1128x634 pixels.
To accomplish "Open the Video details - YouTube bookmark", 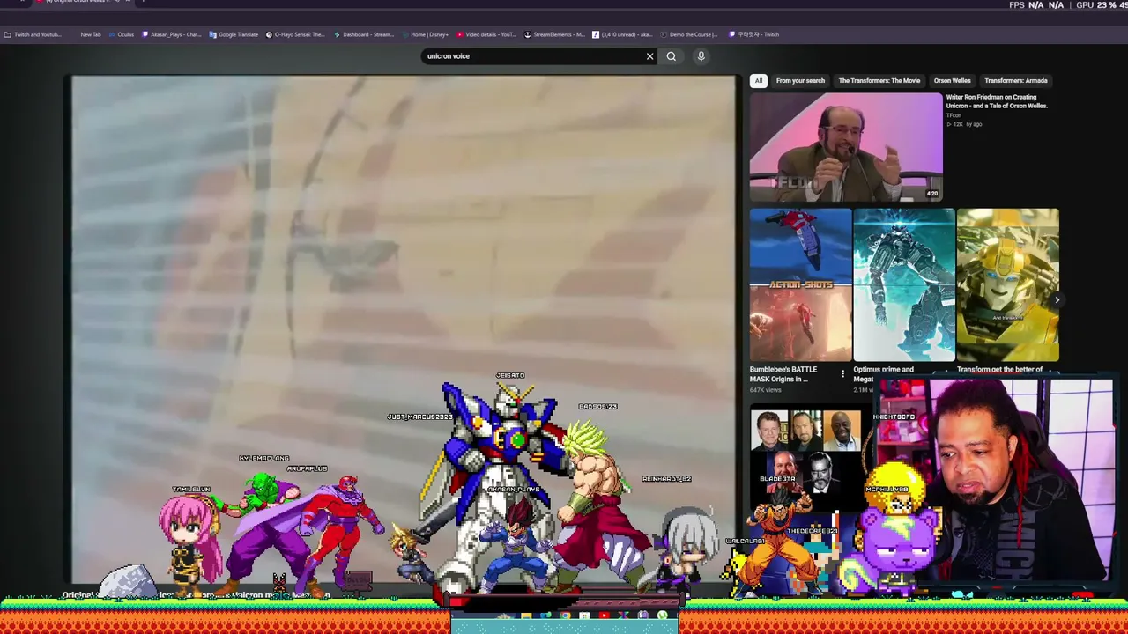I will click(x=486, y=34).
